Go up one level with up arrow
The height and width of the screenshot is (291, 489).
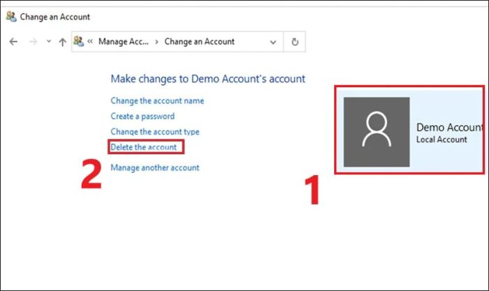(62, 42)
